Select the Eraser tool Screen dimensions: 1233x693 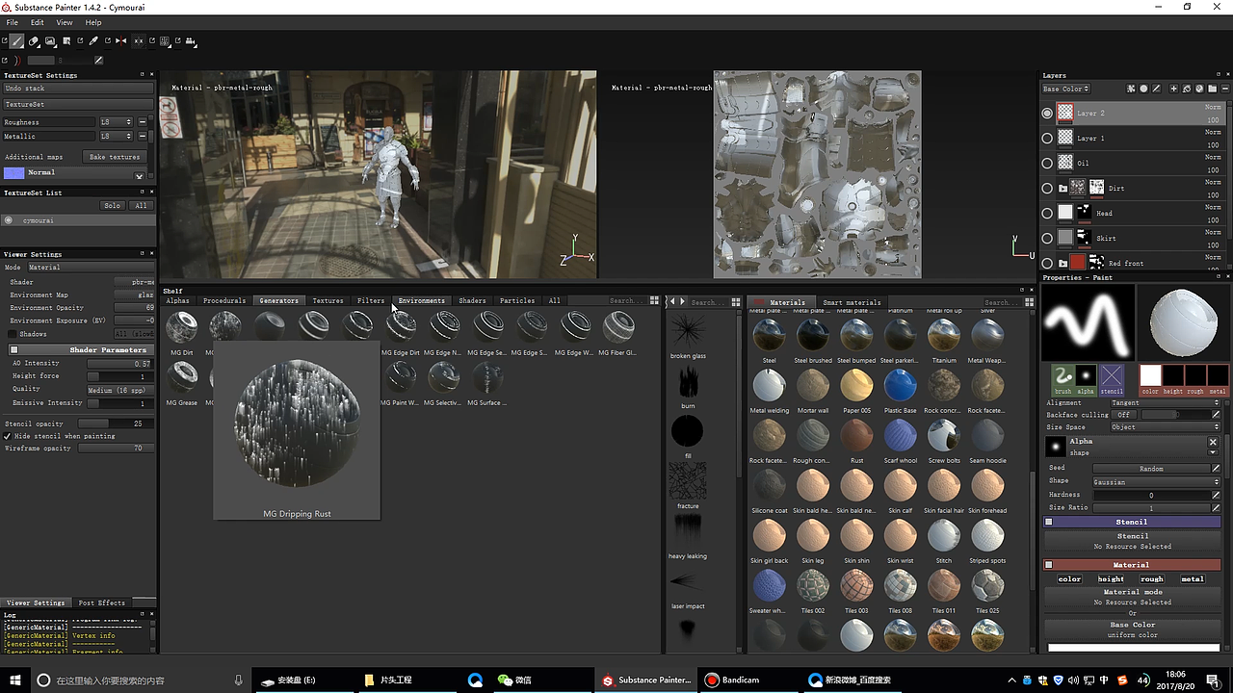(34, 41)
